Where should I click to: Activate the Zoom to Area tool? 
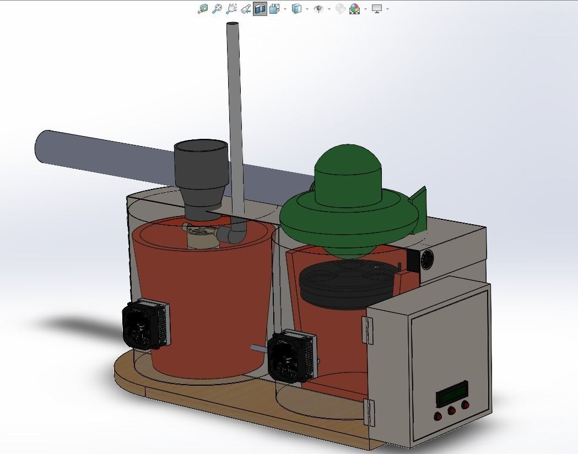tap(231, 8)
